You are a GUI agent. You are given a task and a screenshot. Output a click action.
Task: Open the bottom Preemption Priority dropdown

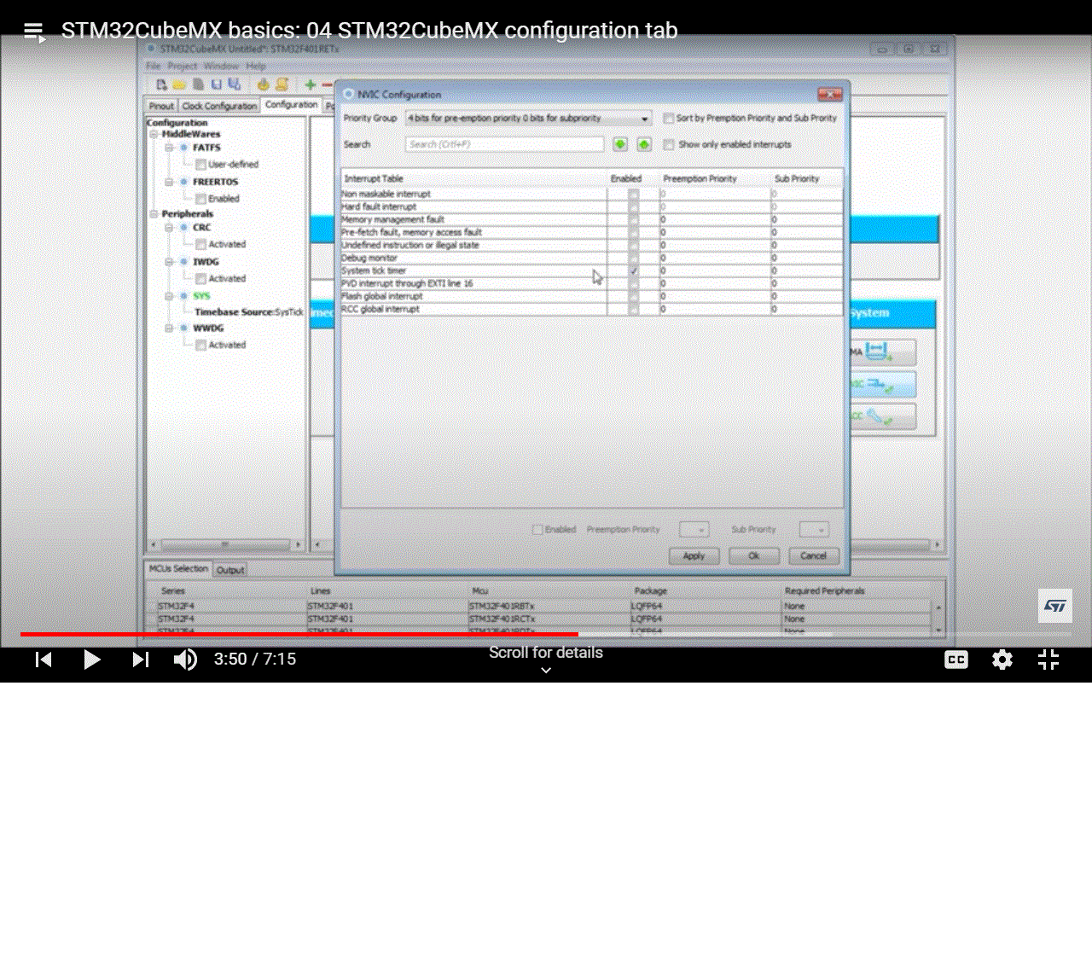click(x=694, y=530)
